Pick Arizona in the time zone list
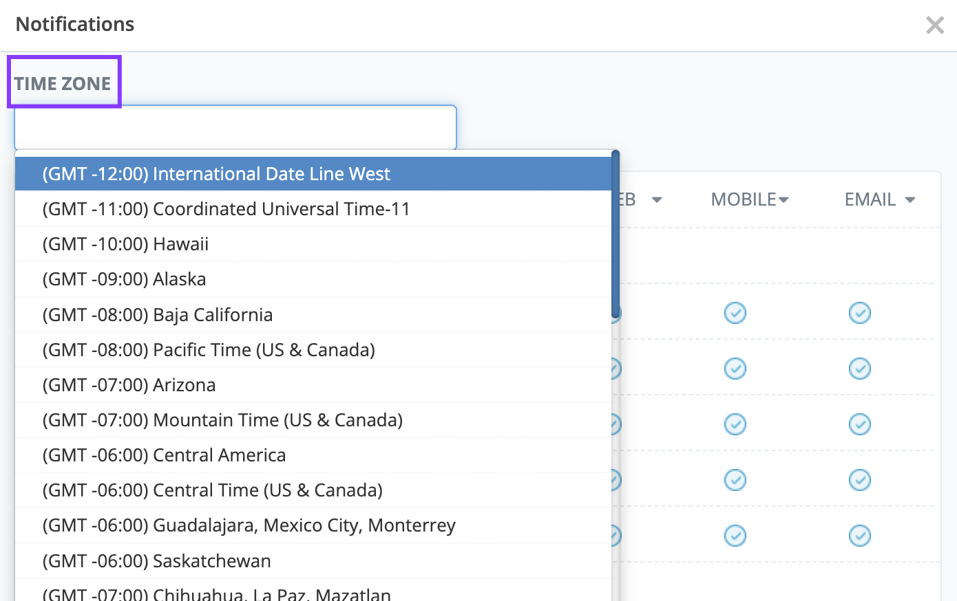This screenshot has height=601, width=957. click(x=129, y=385)
